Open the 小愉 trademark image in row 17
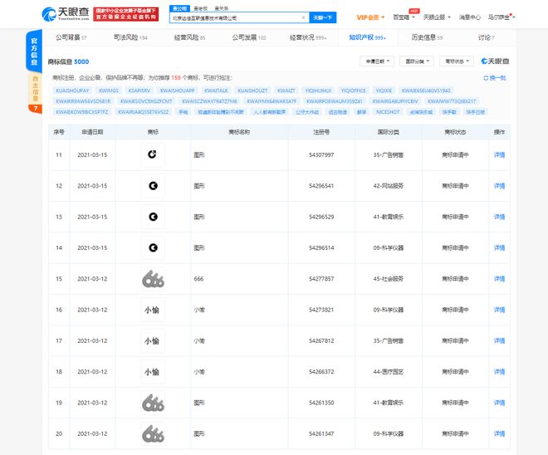 [153, 340]
